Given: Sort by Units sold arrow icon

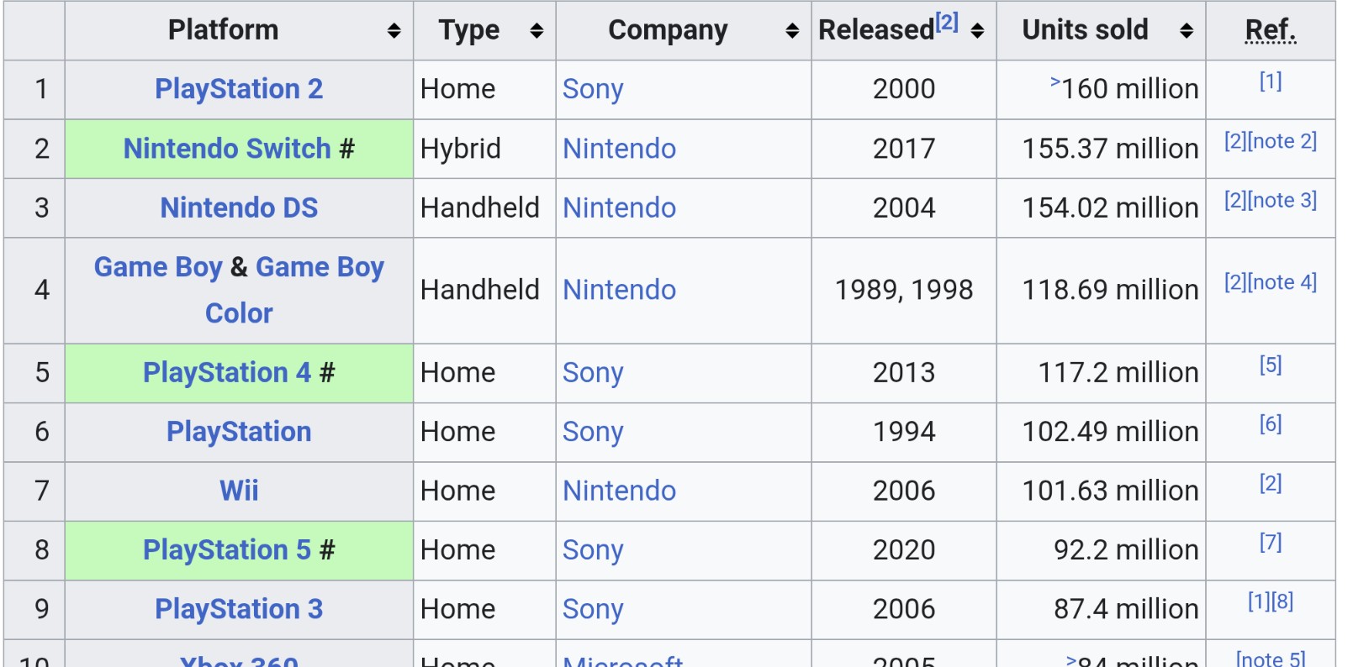Looking at the screenshot, I should (x=1187, y=31).
